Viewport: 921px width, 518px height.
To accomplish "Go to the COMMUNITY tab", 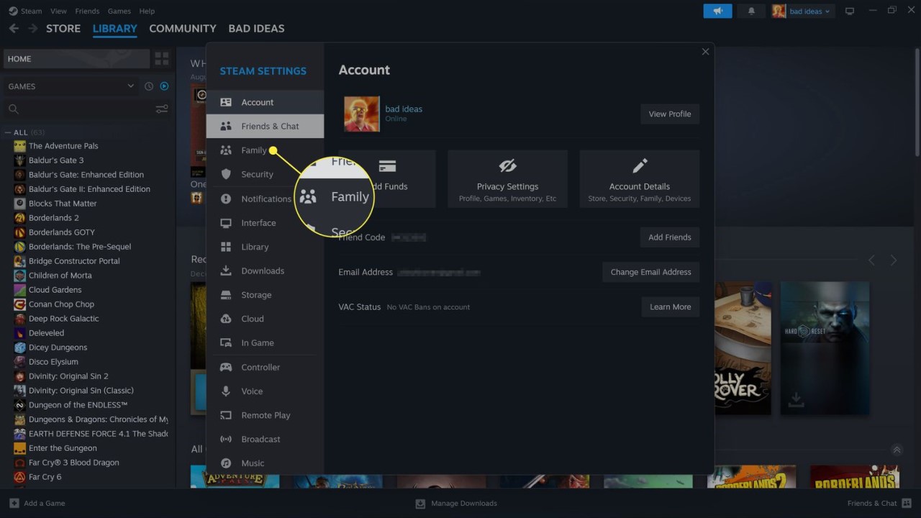I will [x=183, y=29].
